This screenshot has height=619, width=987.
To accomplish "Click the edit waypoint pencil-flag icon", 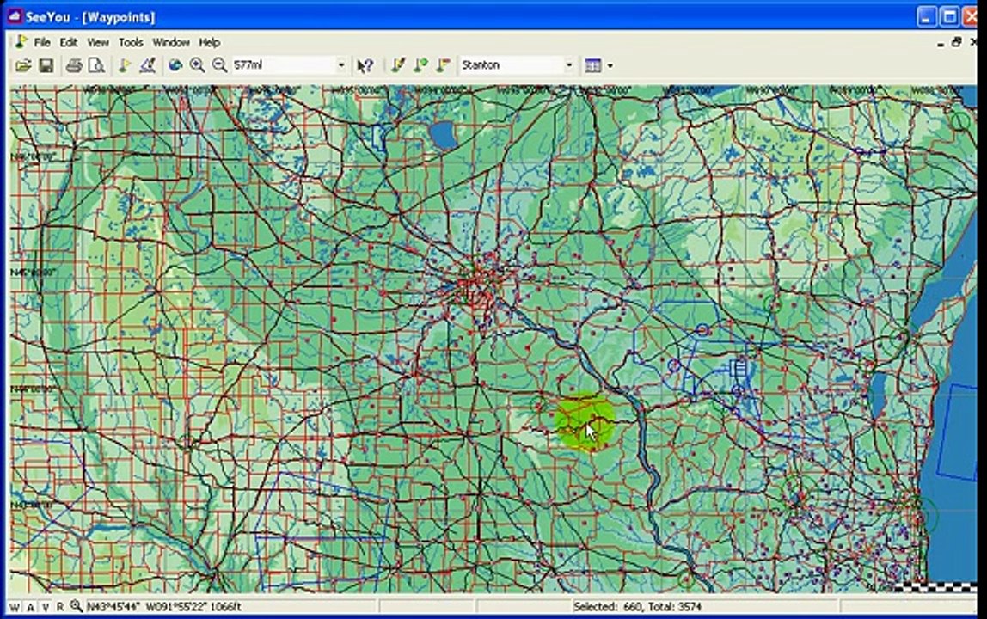I will (x=398, y=64).
